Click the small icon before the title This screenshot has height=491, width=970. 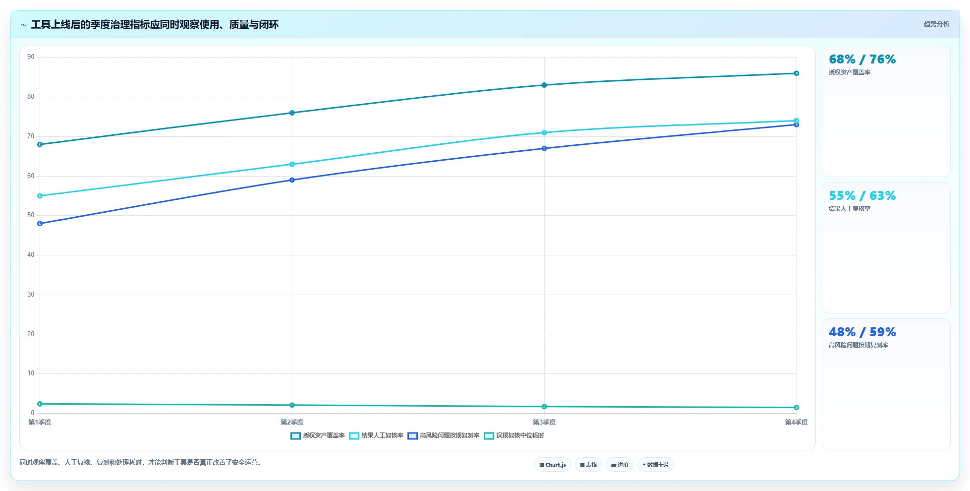(23, 25)
